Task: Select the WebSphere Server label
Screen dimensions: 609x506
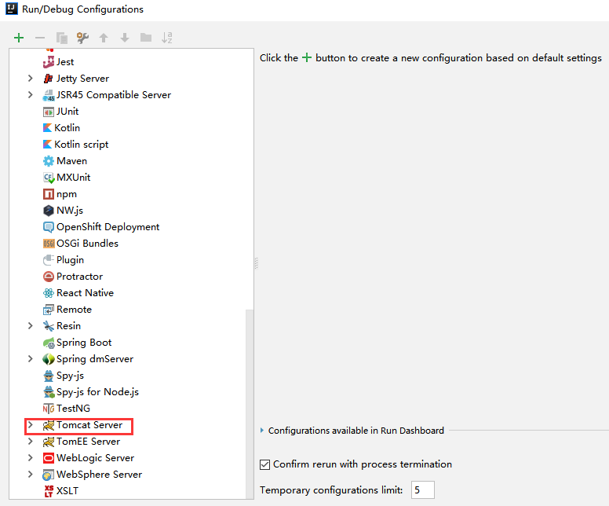Action: coord(99,475)
